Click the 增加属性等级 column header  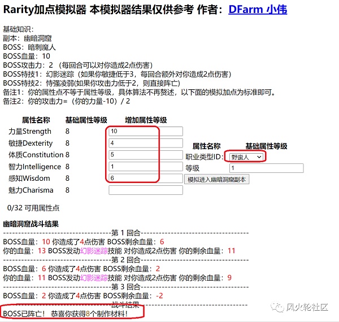click(146, 120)
